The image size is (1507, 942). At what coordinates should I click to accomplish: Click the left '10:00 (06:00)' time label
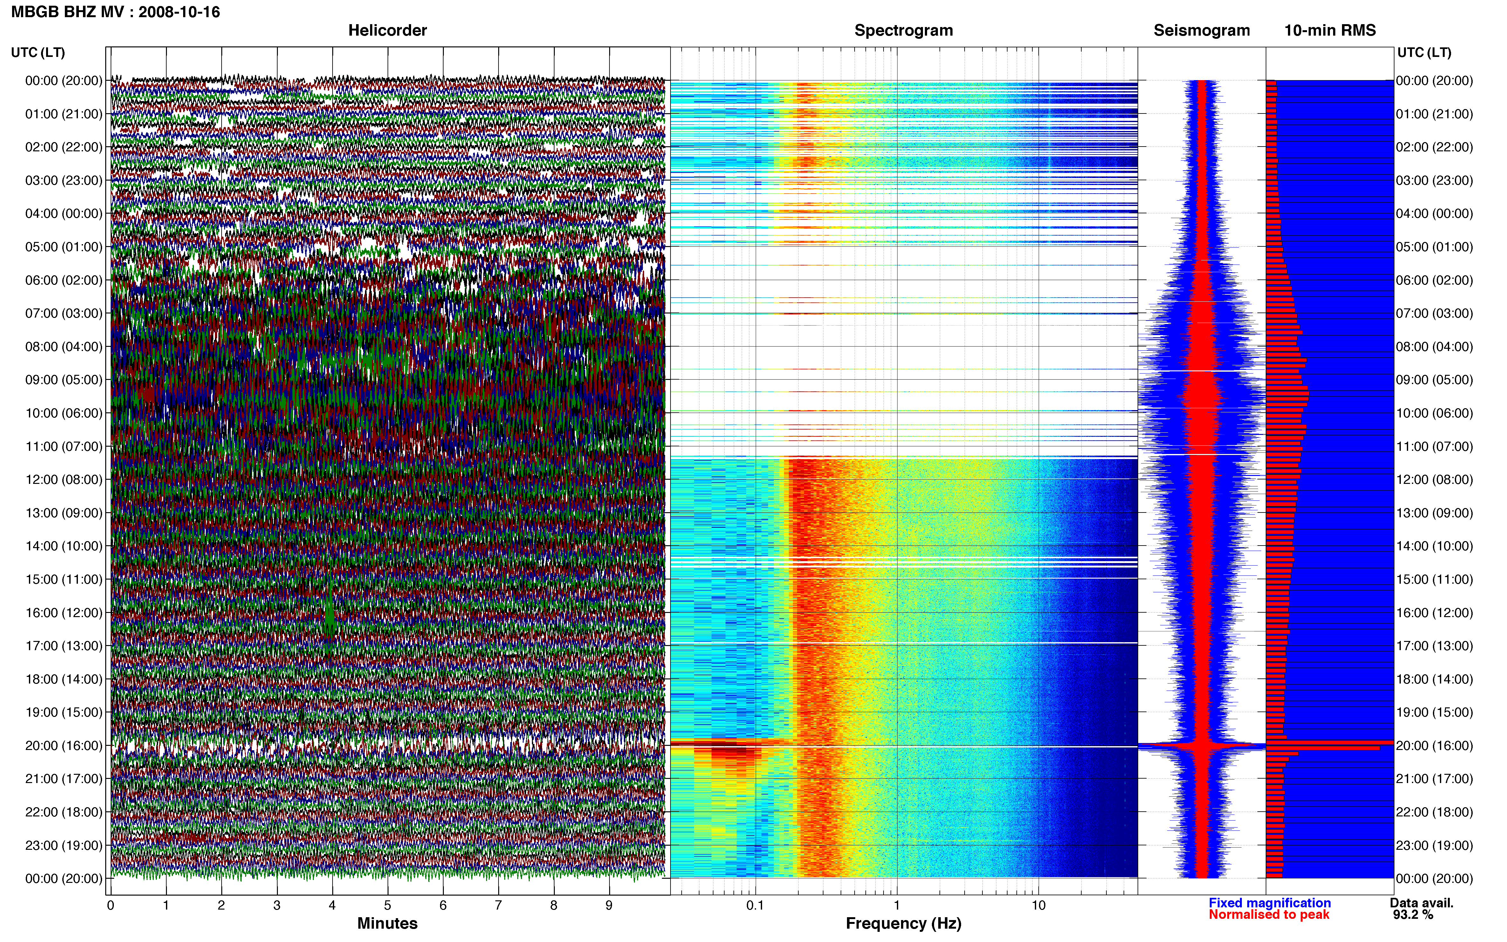[x=64, y=413]
